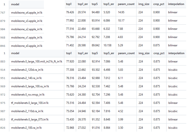Click row number 879
This screenshot has width=195, height=140.
click(3, 21)
